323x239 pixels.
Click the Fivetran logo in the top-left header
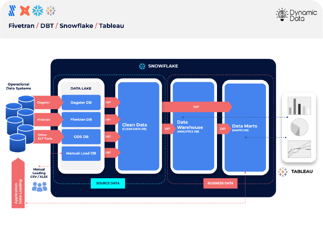coord(13,11)
